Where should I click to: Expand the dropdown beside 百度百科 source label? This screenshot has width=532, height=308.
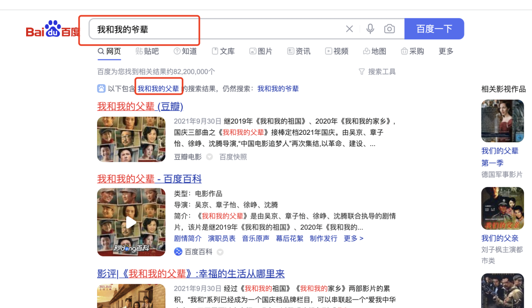click(220, 252)
